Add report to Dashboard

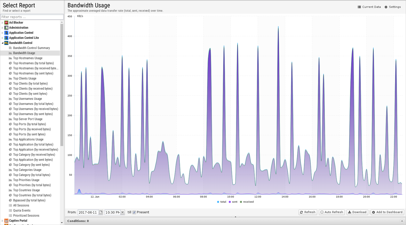(x=387, y=212)
